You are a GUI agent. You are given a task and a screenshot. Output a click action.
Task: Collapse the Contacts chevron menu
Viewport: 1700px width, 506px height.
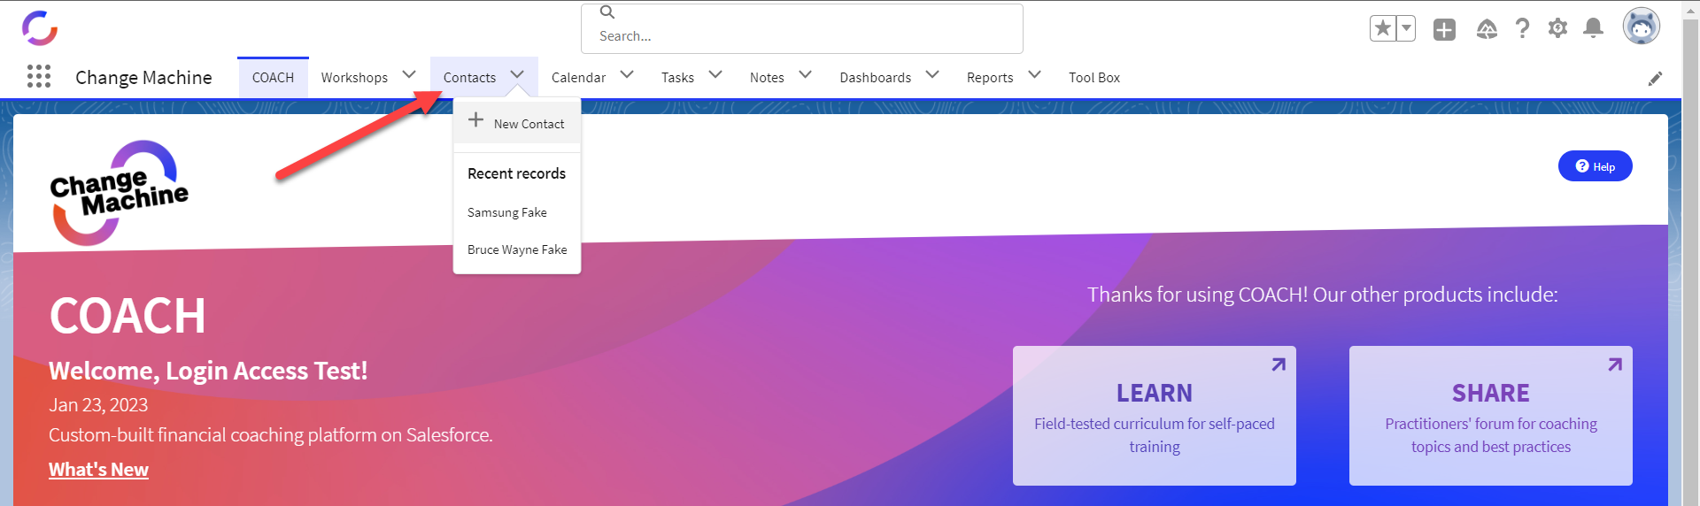[517, 75]
